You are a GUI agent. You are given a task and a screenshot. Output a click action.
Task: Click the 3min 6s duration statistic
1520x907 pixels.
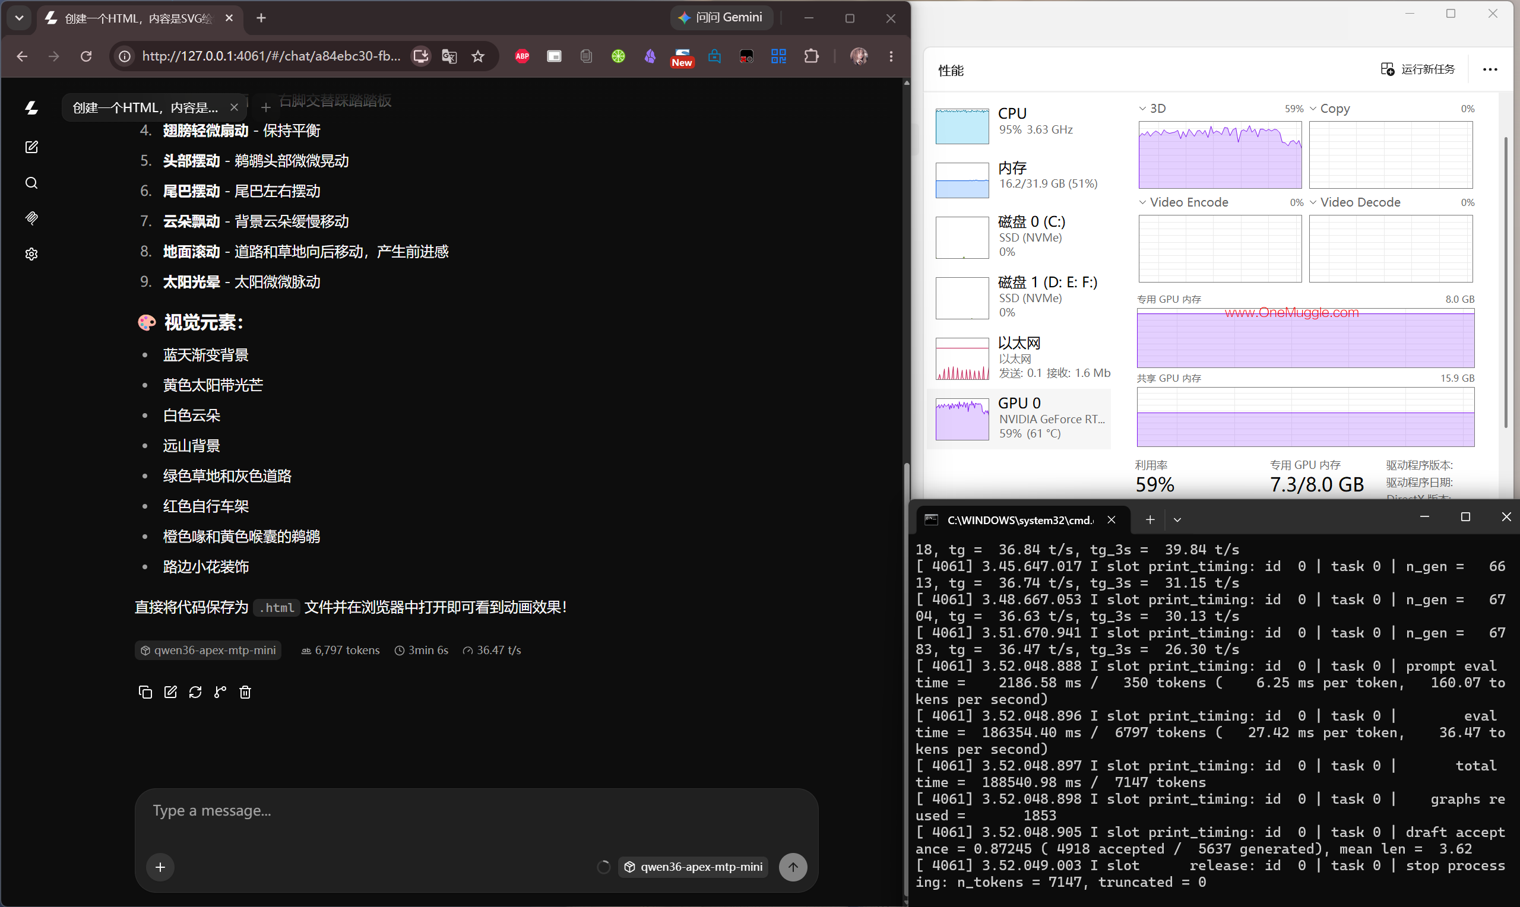[x=422, y=651]
